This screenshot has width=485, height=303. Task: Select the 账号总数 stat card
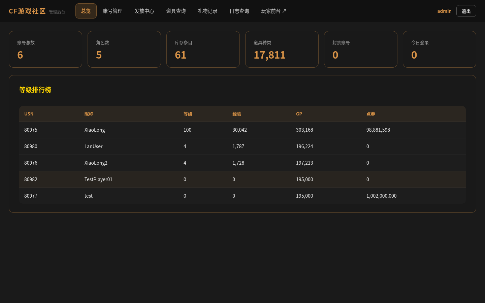[45, 49]
